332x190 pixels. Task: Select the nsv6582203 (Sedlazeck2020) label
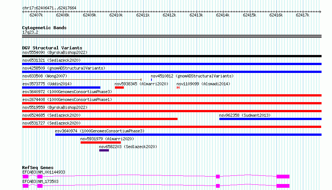(128, 147)
